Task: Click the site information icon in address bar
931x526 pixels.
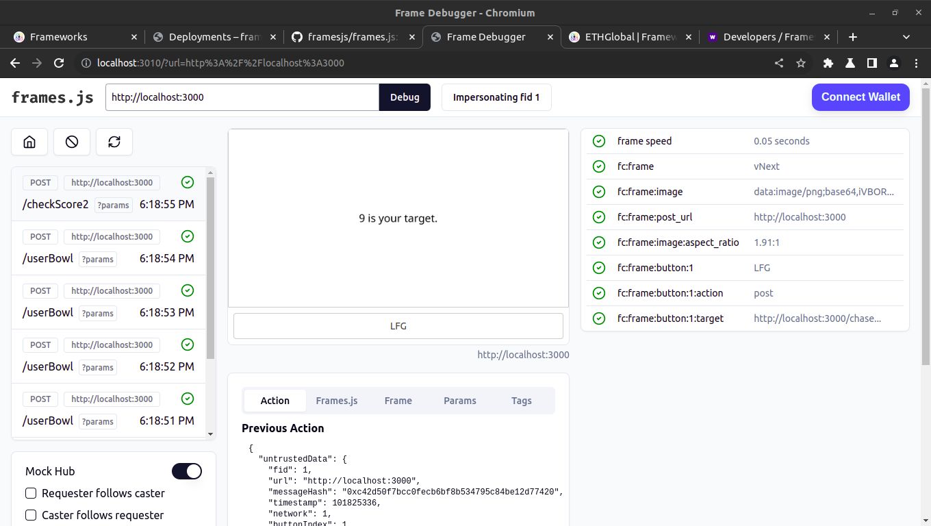Action: click(86, 63)
